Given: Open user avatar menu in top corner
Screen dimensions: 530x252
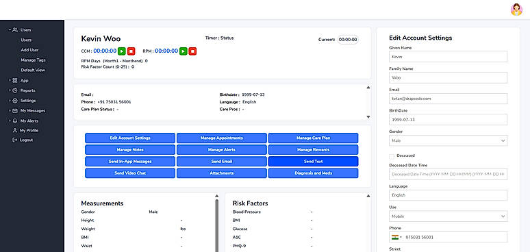Looking at the screenshot, I should click(x=516, y=10).
